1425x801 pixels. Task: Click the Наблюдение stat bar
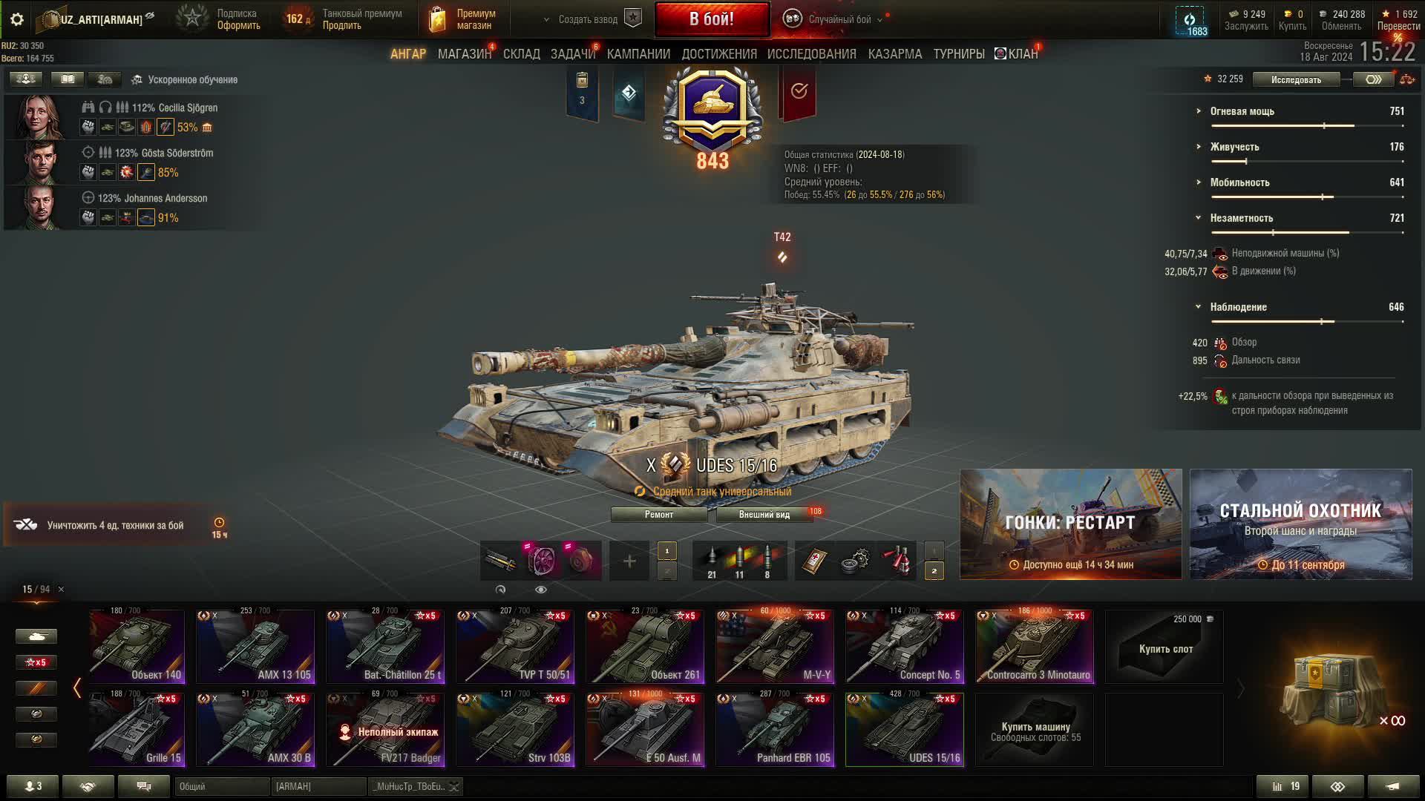click(1308, 322)
